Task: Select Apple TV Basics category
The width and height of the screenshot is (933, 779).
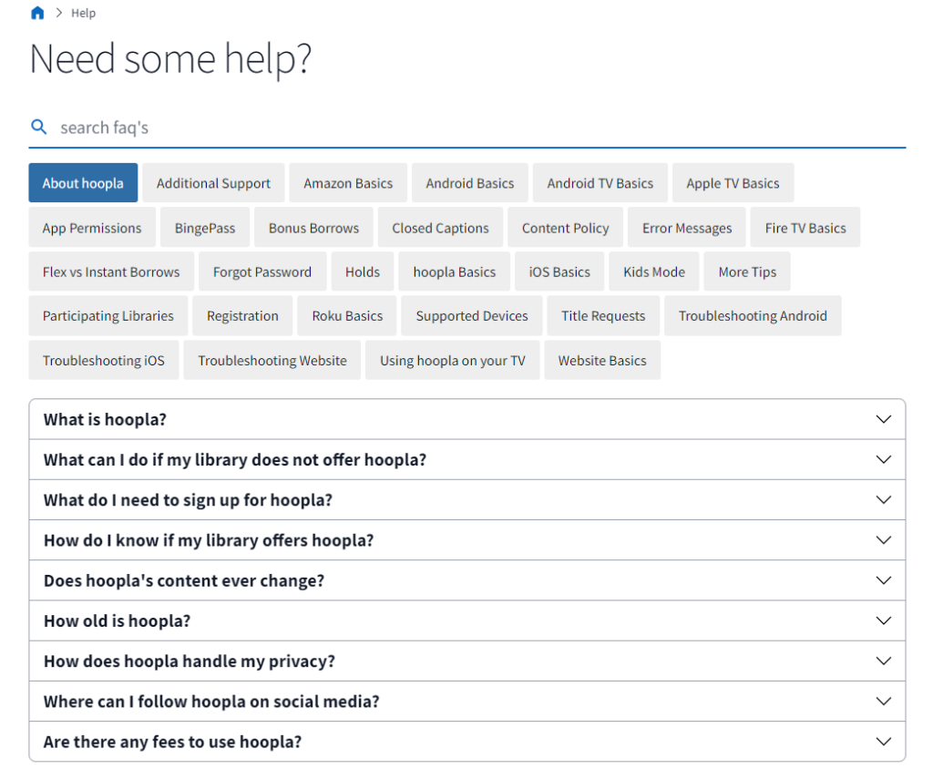Action: 733,183
